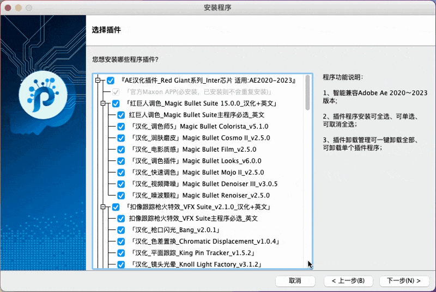This screenshot has width=436, height=292.
Task: Toggle the 扣像跟踪枪火特效_VFX Suite_v2.1.0 group checkbox
Action: [x=116, y=207]
